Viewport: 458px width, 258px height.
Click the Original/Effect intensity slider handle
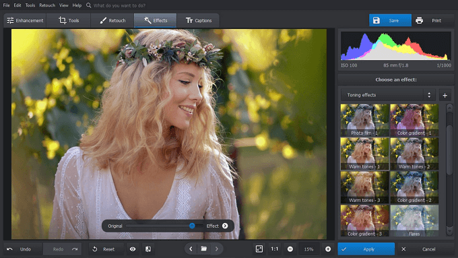pos(192,226)
